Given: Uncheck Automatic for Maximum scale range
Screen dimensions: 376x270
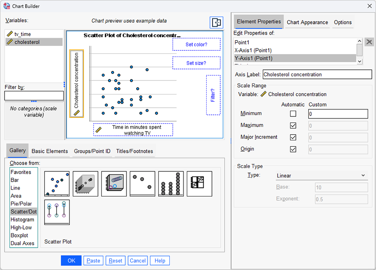Looking at the screenshot, I should coord(293,125).
